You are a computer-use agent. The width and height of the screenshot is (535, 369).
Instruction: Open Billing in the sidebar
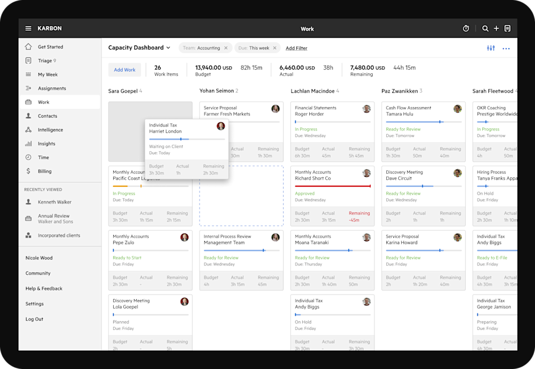coord(60,171)
